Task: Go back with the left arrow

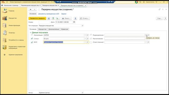Action: [31, 9]
